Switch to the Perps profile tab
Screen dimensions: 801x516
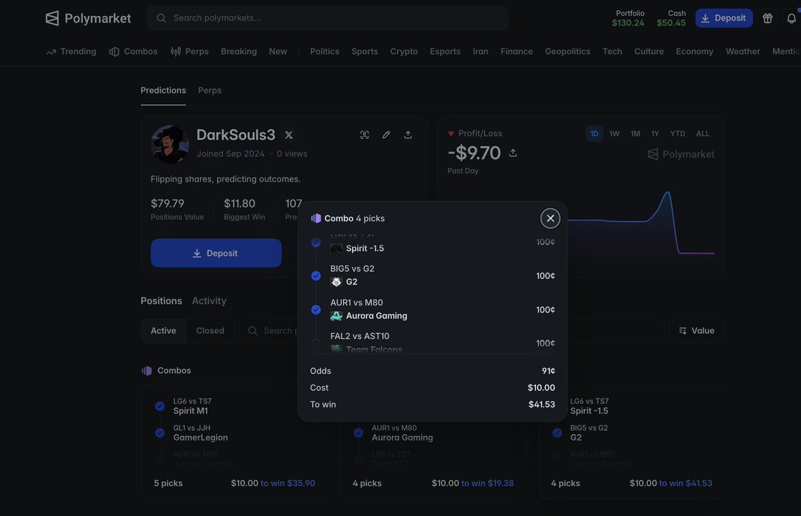click(210, 90)
